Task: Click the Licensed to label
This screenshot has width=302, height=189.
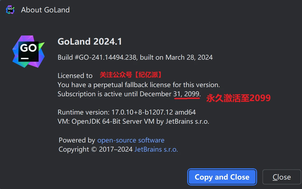Action: 75,76
